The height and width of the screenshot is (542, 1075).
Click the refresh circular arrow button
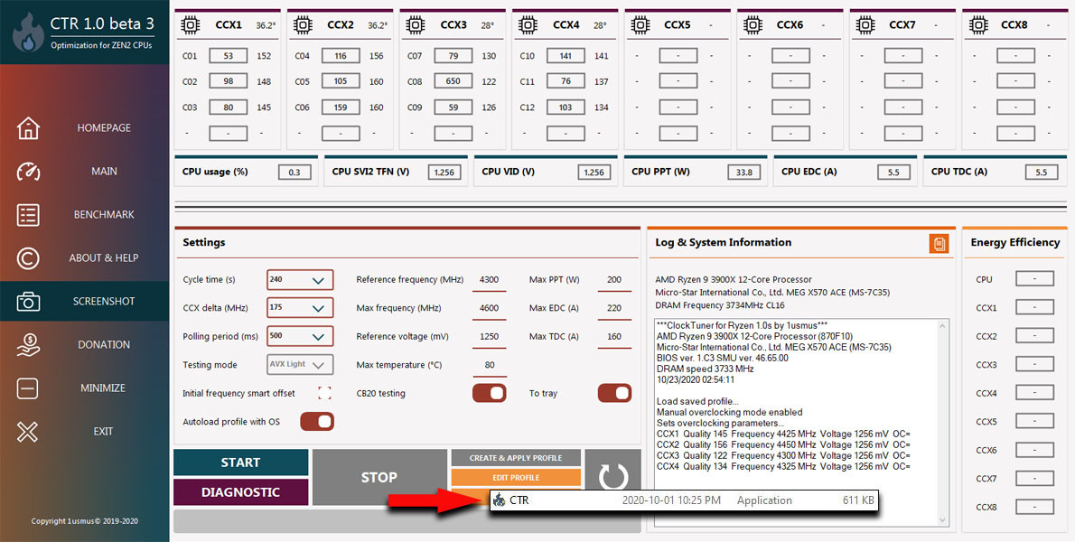pos(612,477)
